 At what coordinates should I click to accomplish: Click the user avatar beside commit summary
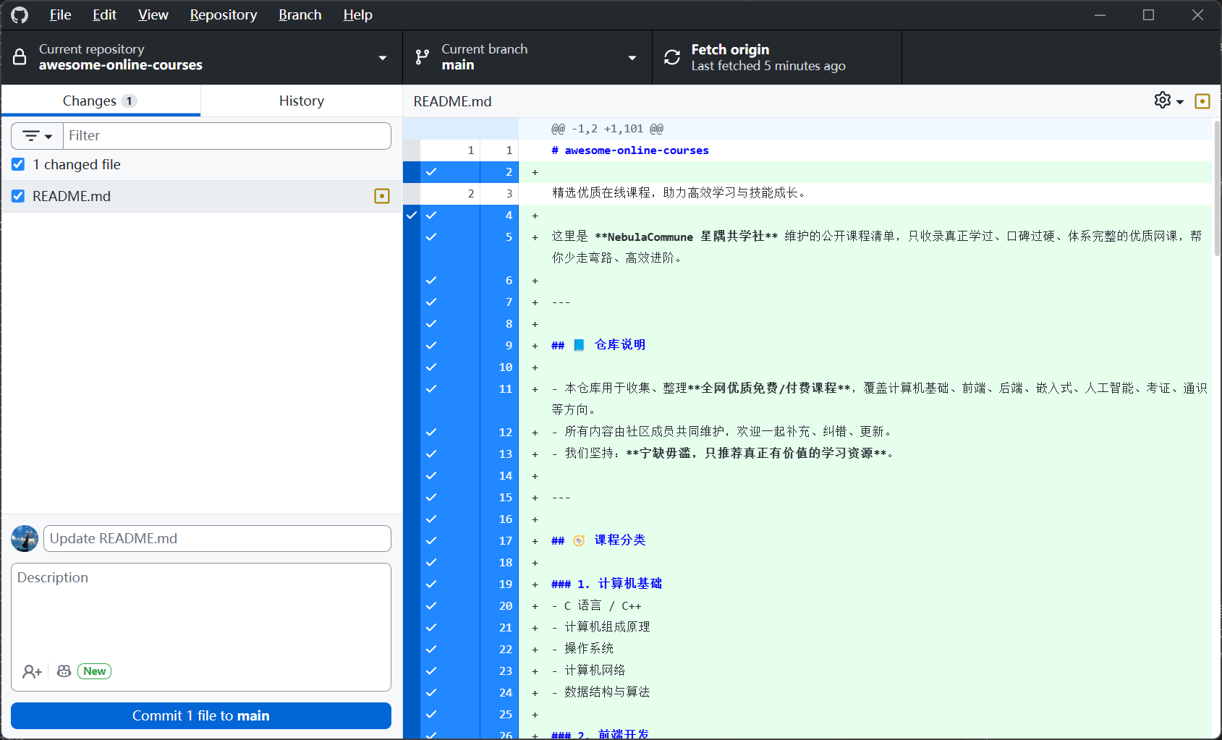click(x=25, y=539)
